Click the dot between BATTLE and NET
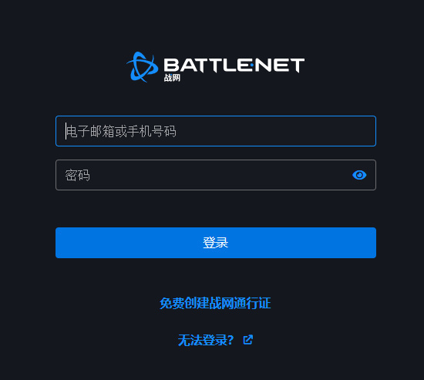The width and height of the screenshot is (424, 380). (251, 66)
